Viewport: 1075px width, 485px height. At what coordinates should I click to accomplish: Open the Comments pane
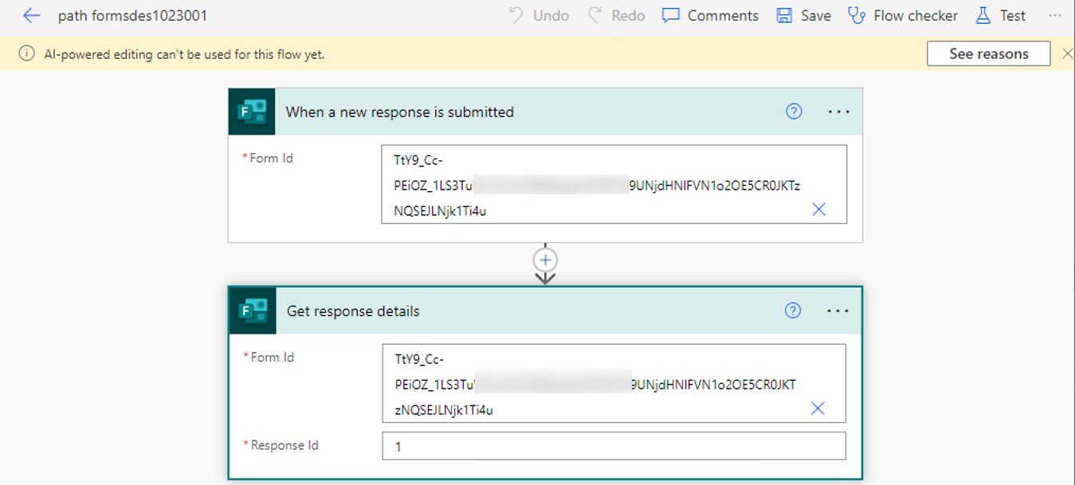click(711, 16)
